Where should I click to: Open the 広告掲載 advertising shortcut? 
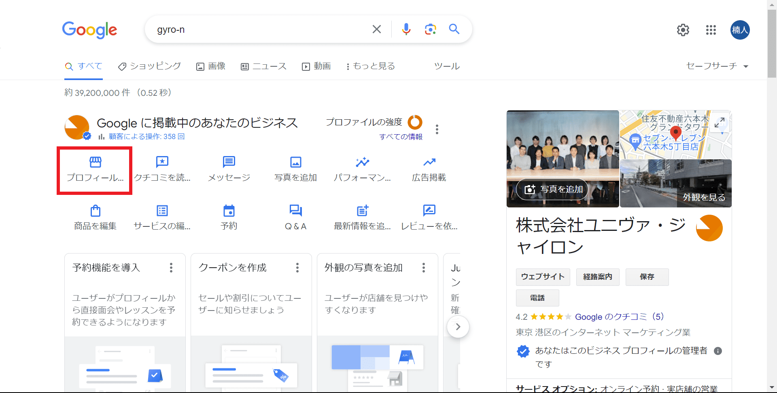[x=429, y=170]
